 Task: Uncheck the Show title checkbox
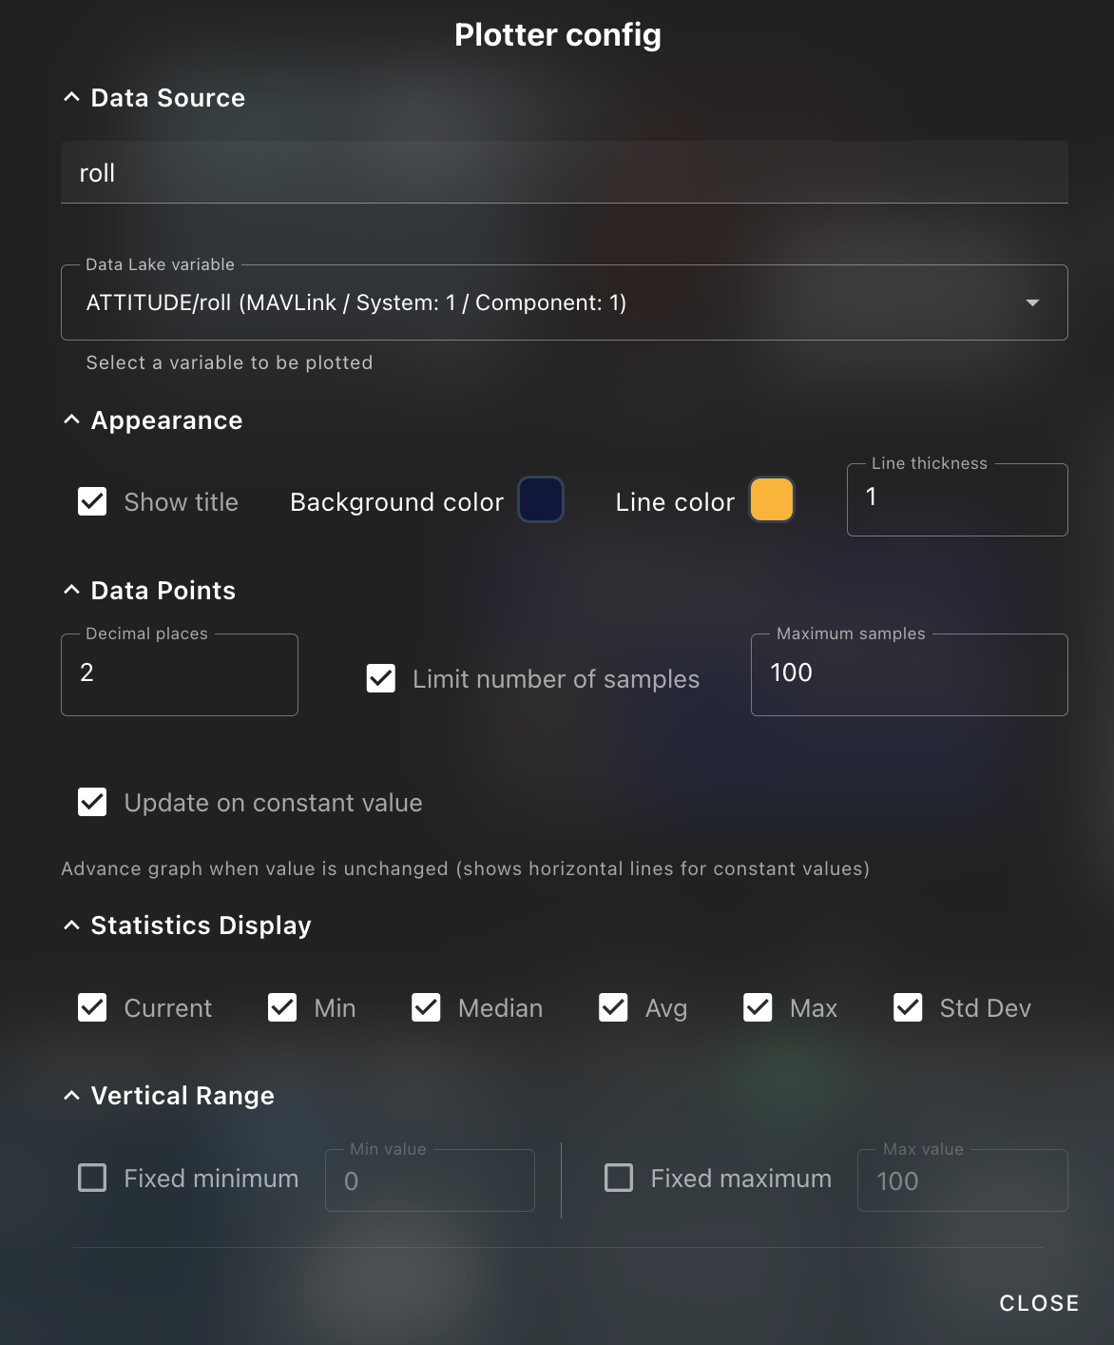(x=92, y=501)
